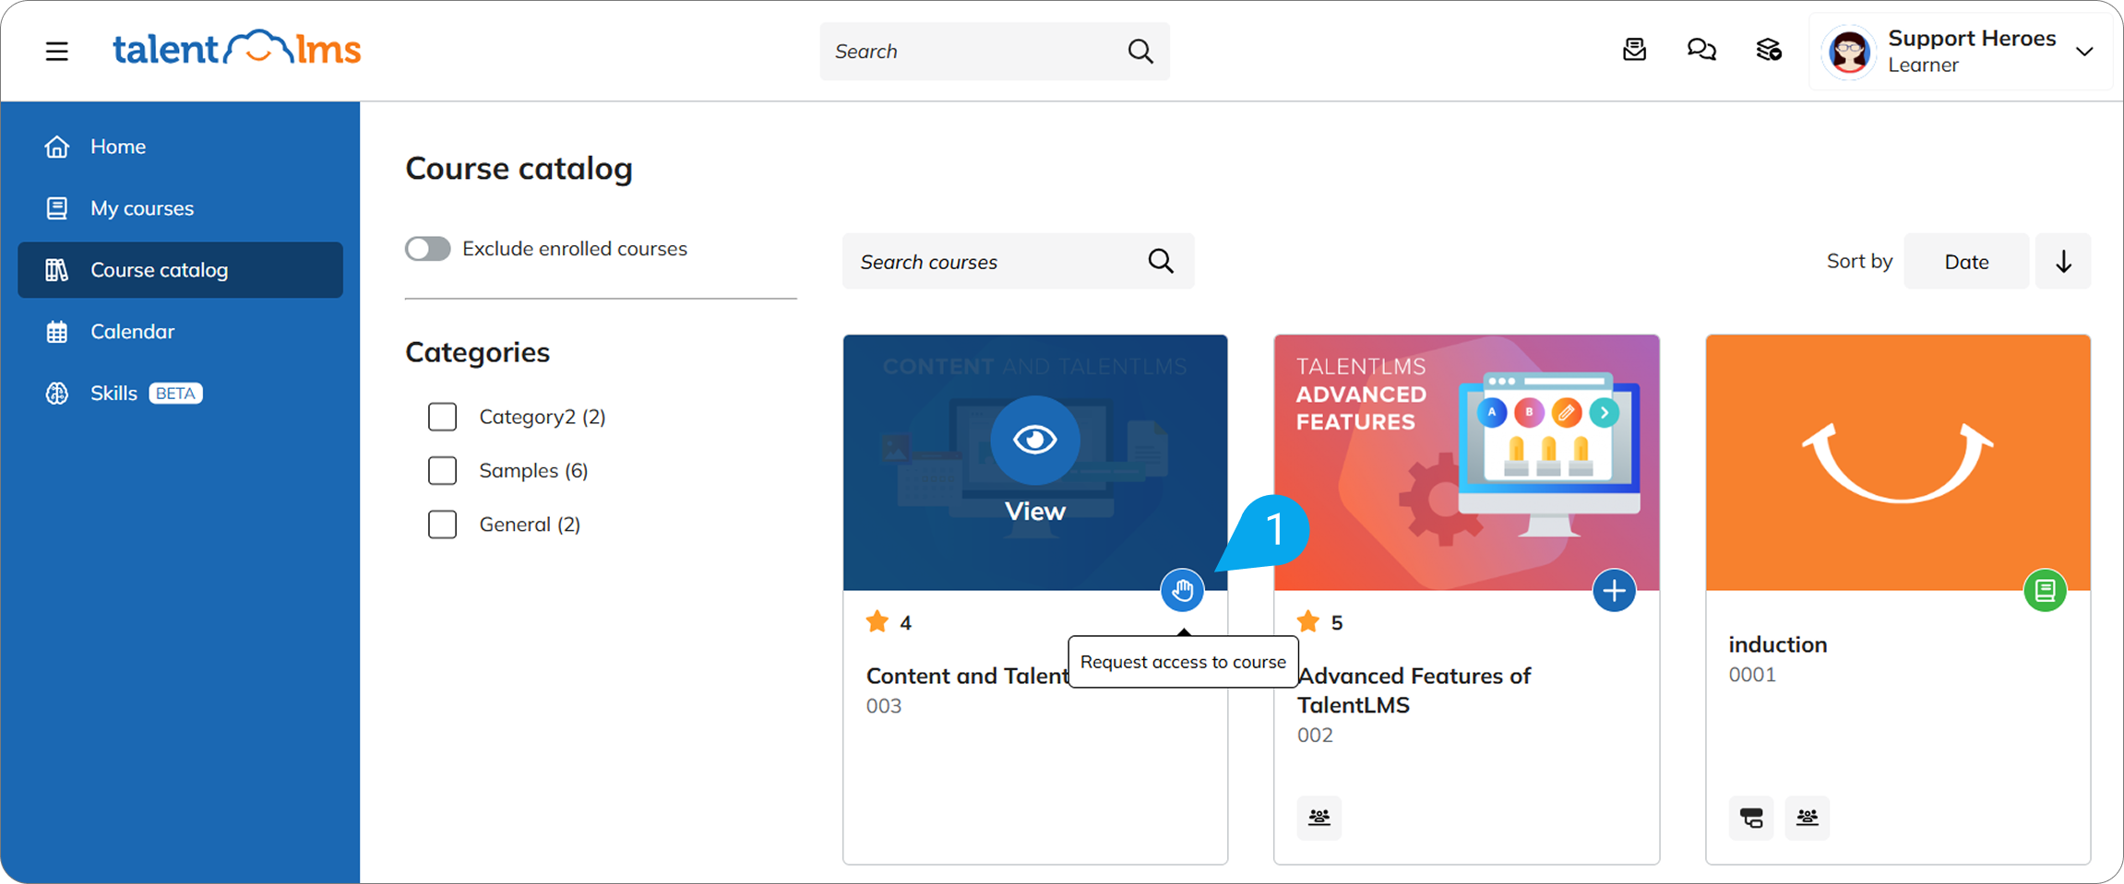Click green enrolled icon on induction course

click(2045, 591)
